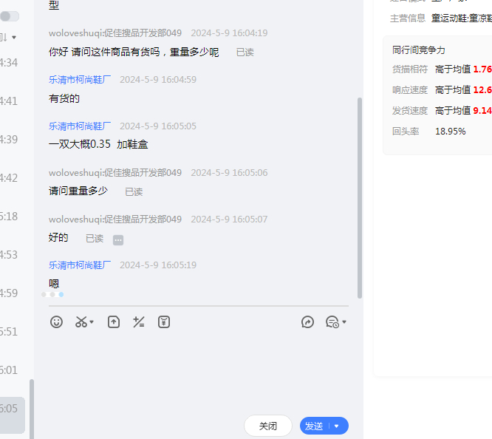Viewport: 492px width, 439px height.
Task: Click 已读 status after 请问重量多少
Action: point(134,191)
